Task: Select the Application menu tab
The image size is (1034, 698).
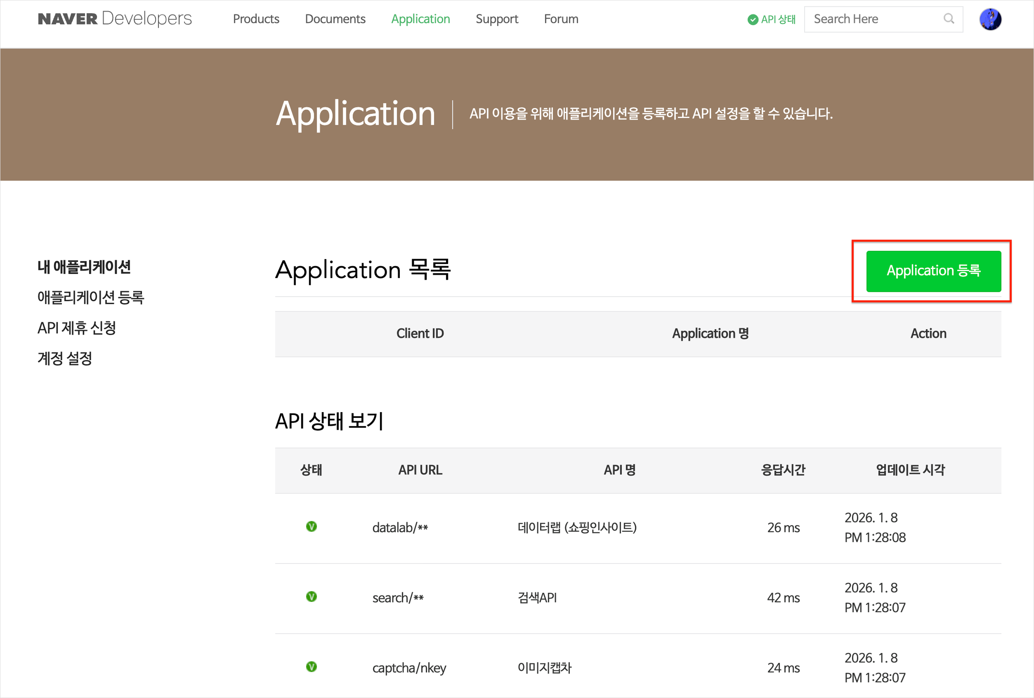Action: [x=420, y=19]
